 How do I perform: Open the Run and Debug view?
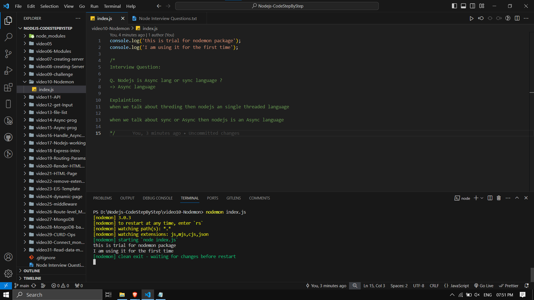(x=8, y=71)
